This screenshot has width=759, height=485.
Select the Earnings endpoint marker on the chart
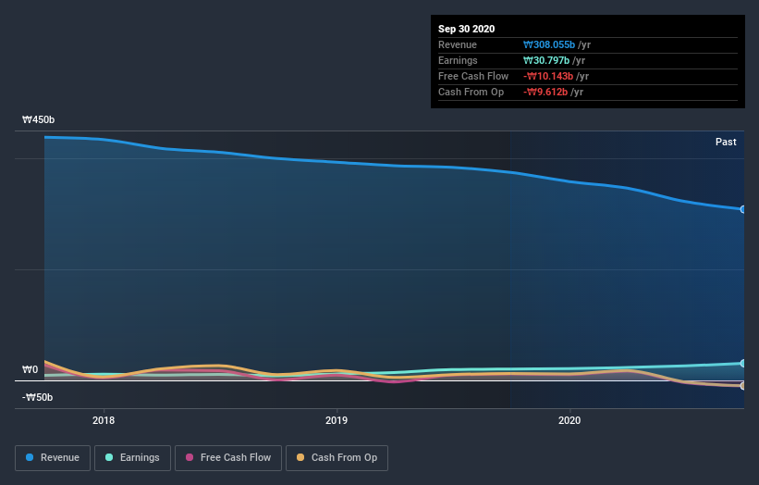point(743,364)
